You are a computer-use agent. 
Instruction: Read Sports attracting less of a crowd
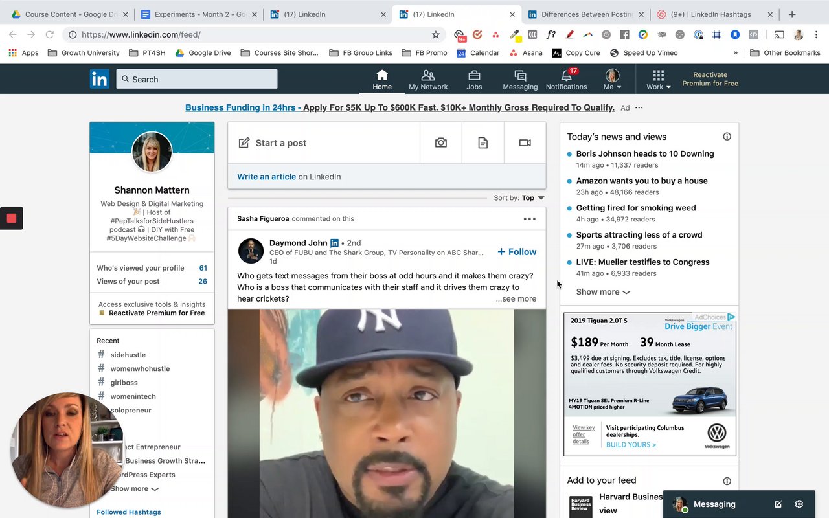tap(639, 236)
